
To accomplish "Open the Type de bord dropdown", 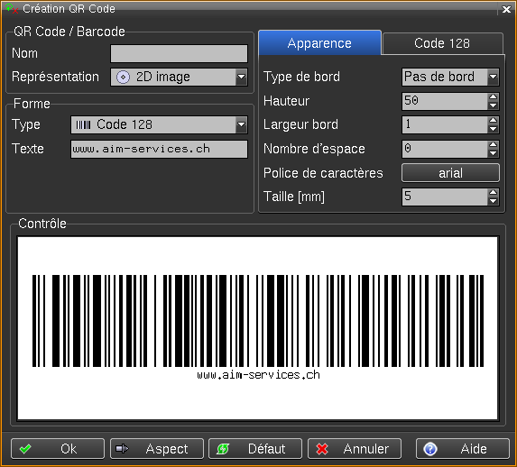I will click(x=493, y=78).
